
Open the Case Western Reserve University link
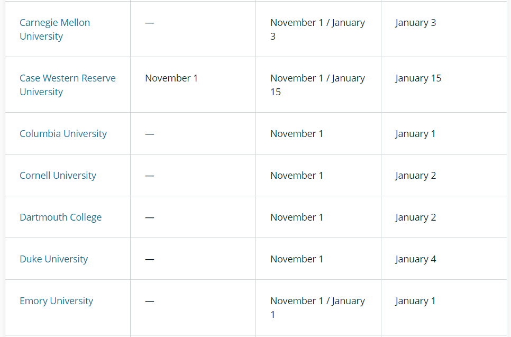(x=67, y=85)
